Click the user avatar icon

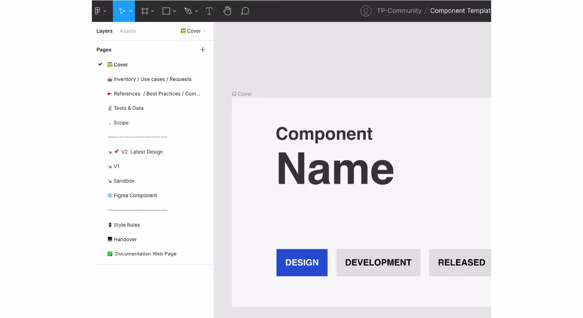(x=366, y=11)
